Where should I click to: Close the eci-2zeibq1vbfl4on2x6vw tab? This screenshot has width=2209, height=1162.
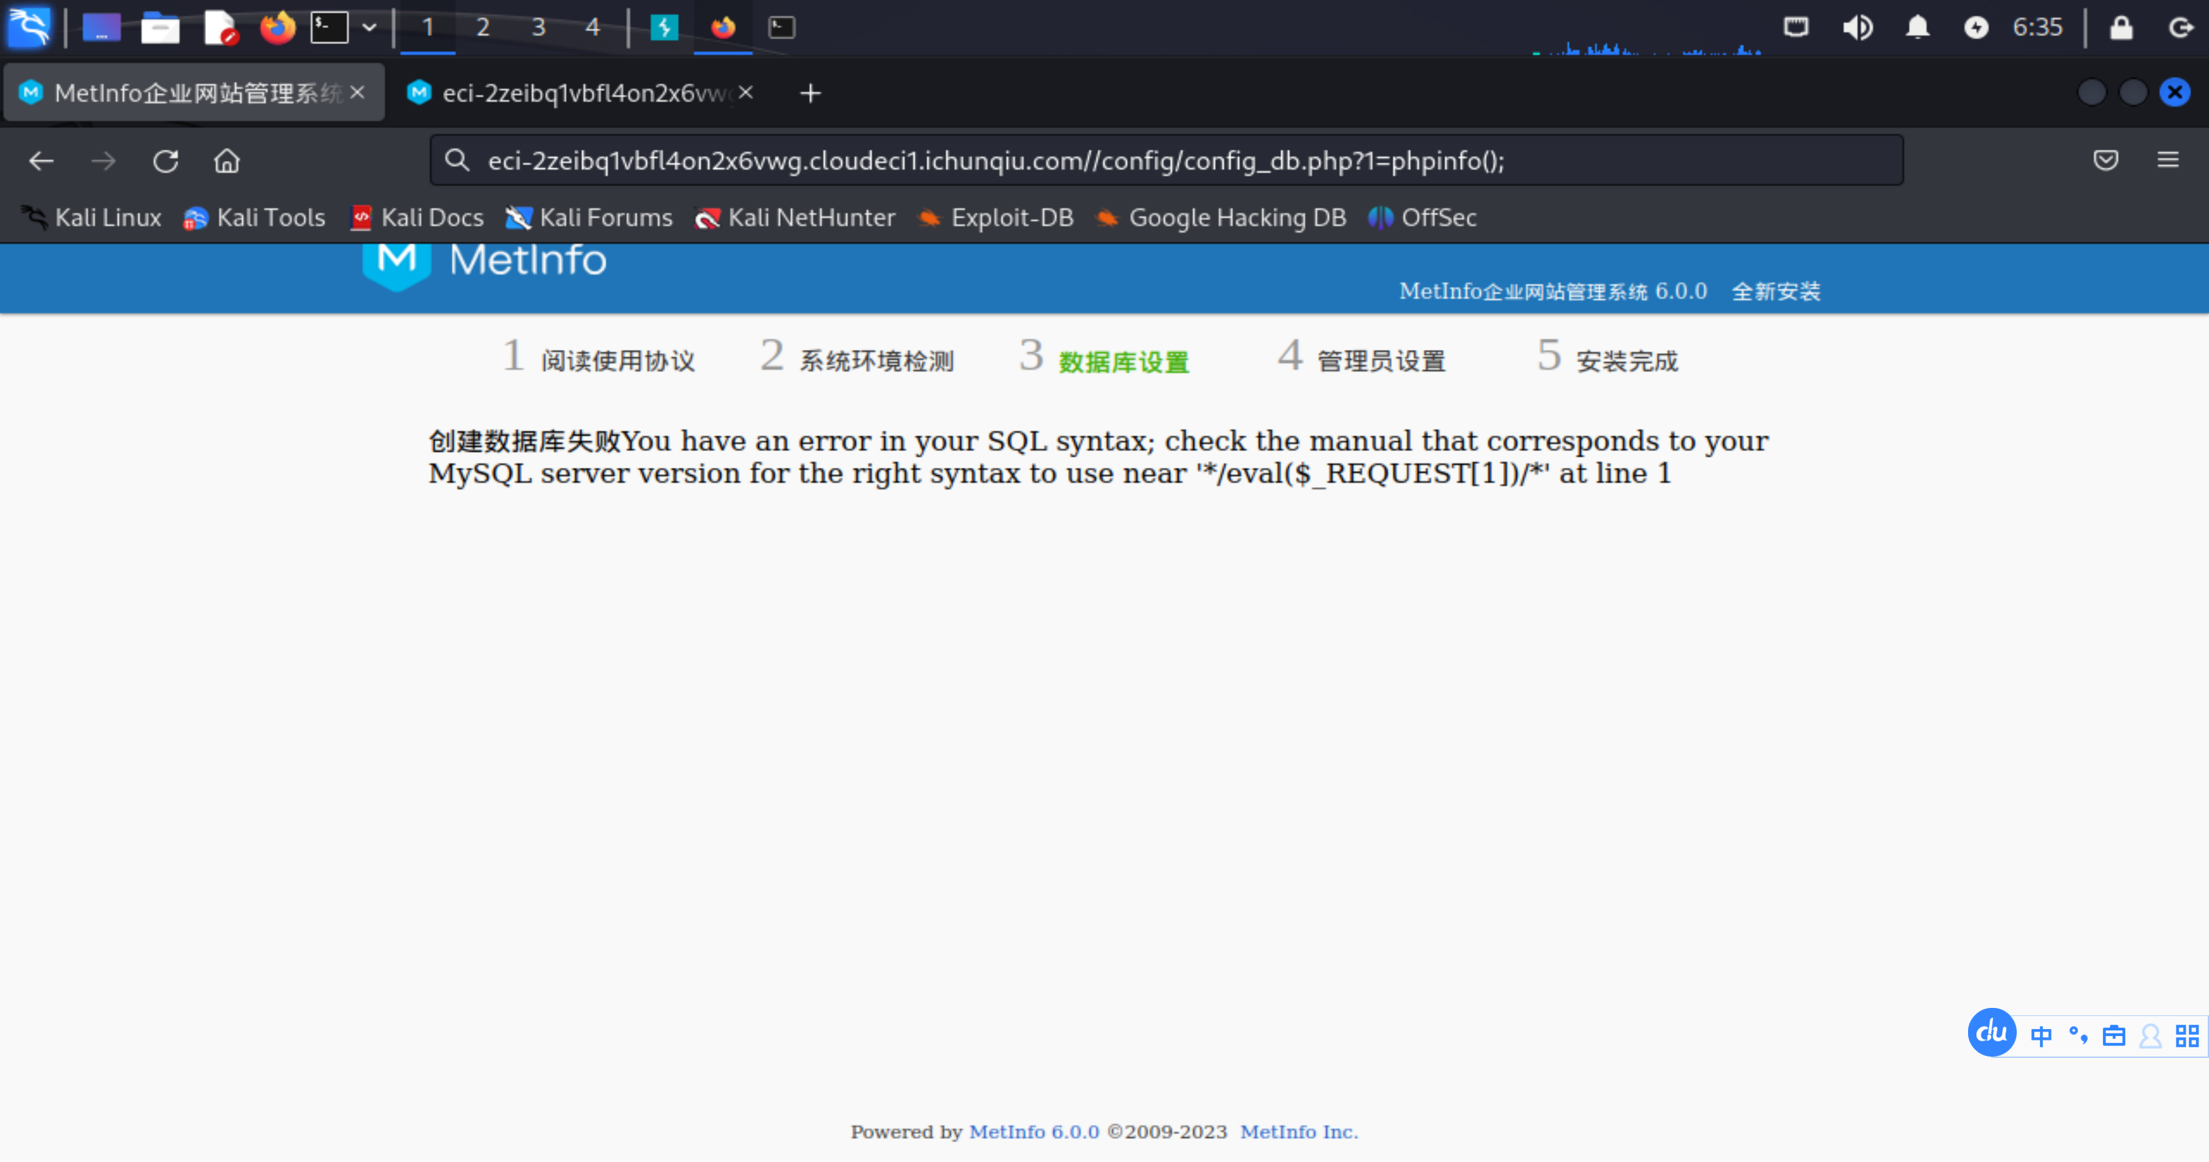pos(746,92)
